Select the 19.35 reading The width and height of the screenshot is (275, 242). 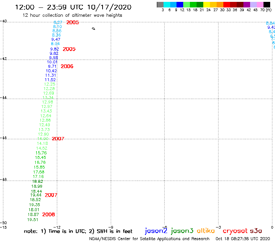tap(34, 205)
